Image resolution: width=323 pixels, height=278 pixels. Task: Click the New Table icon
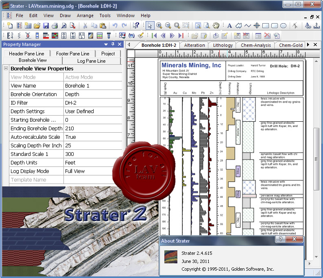click(28, 26)
